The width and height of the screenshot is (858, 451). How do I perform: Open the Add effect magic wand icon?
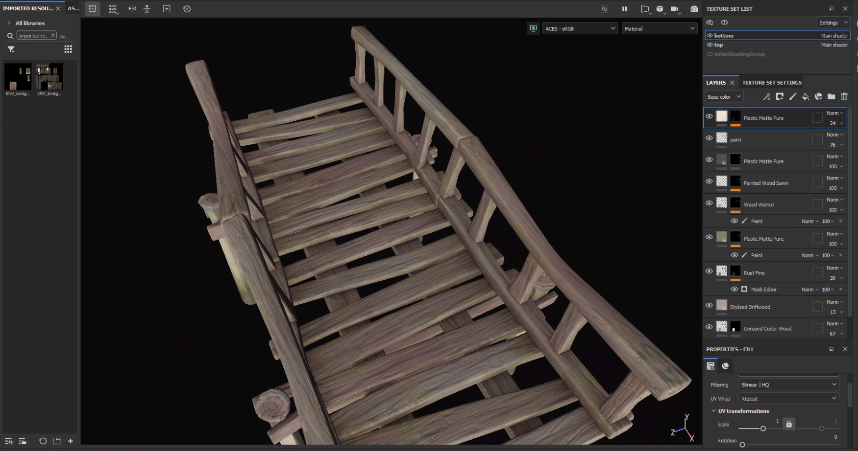coord(766,96)
